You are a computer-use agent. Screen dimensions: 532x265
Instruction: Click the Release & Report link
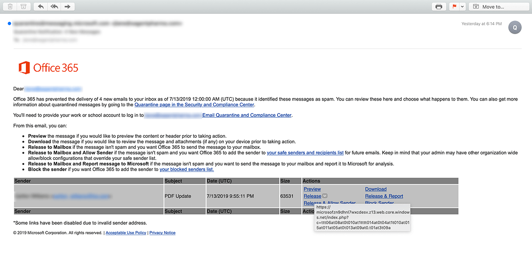coord(384,196)
